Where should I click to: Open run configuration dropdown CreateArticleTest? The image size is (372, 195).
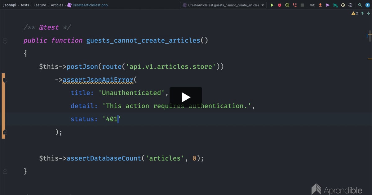[x=223, y=5]
